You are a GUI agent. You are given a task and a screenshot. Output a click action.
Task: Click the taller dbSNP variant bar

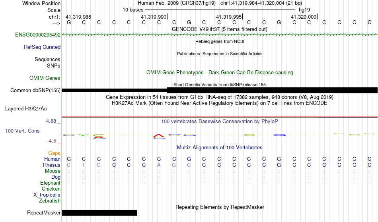[272, 91]
